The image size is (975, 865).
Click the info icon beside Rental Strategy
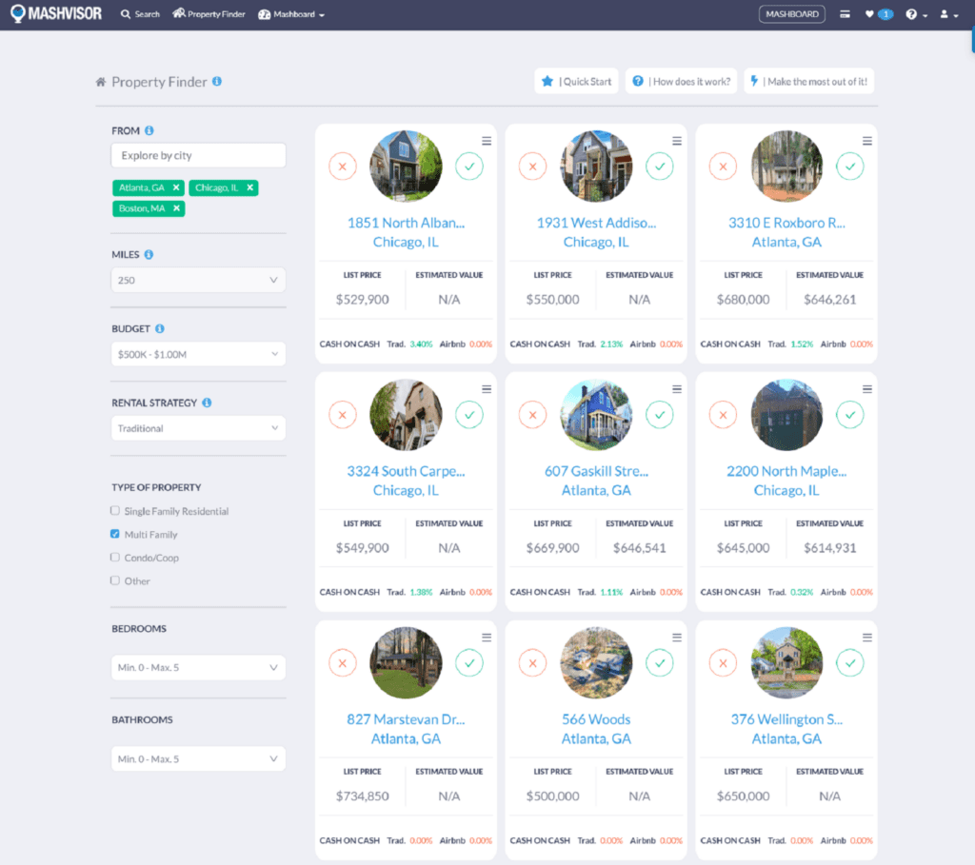(207, 403)
